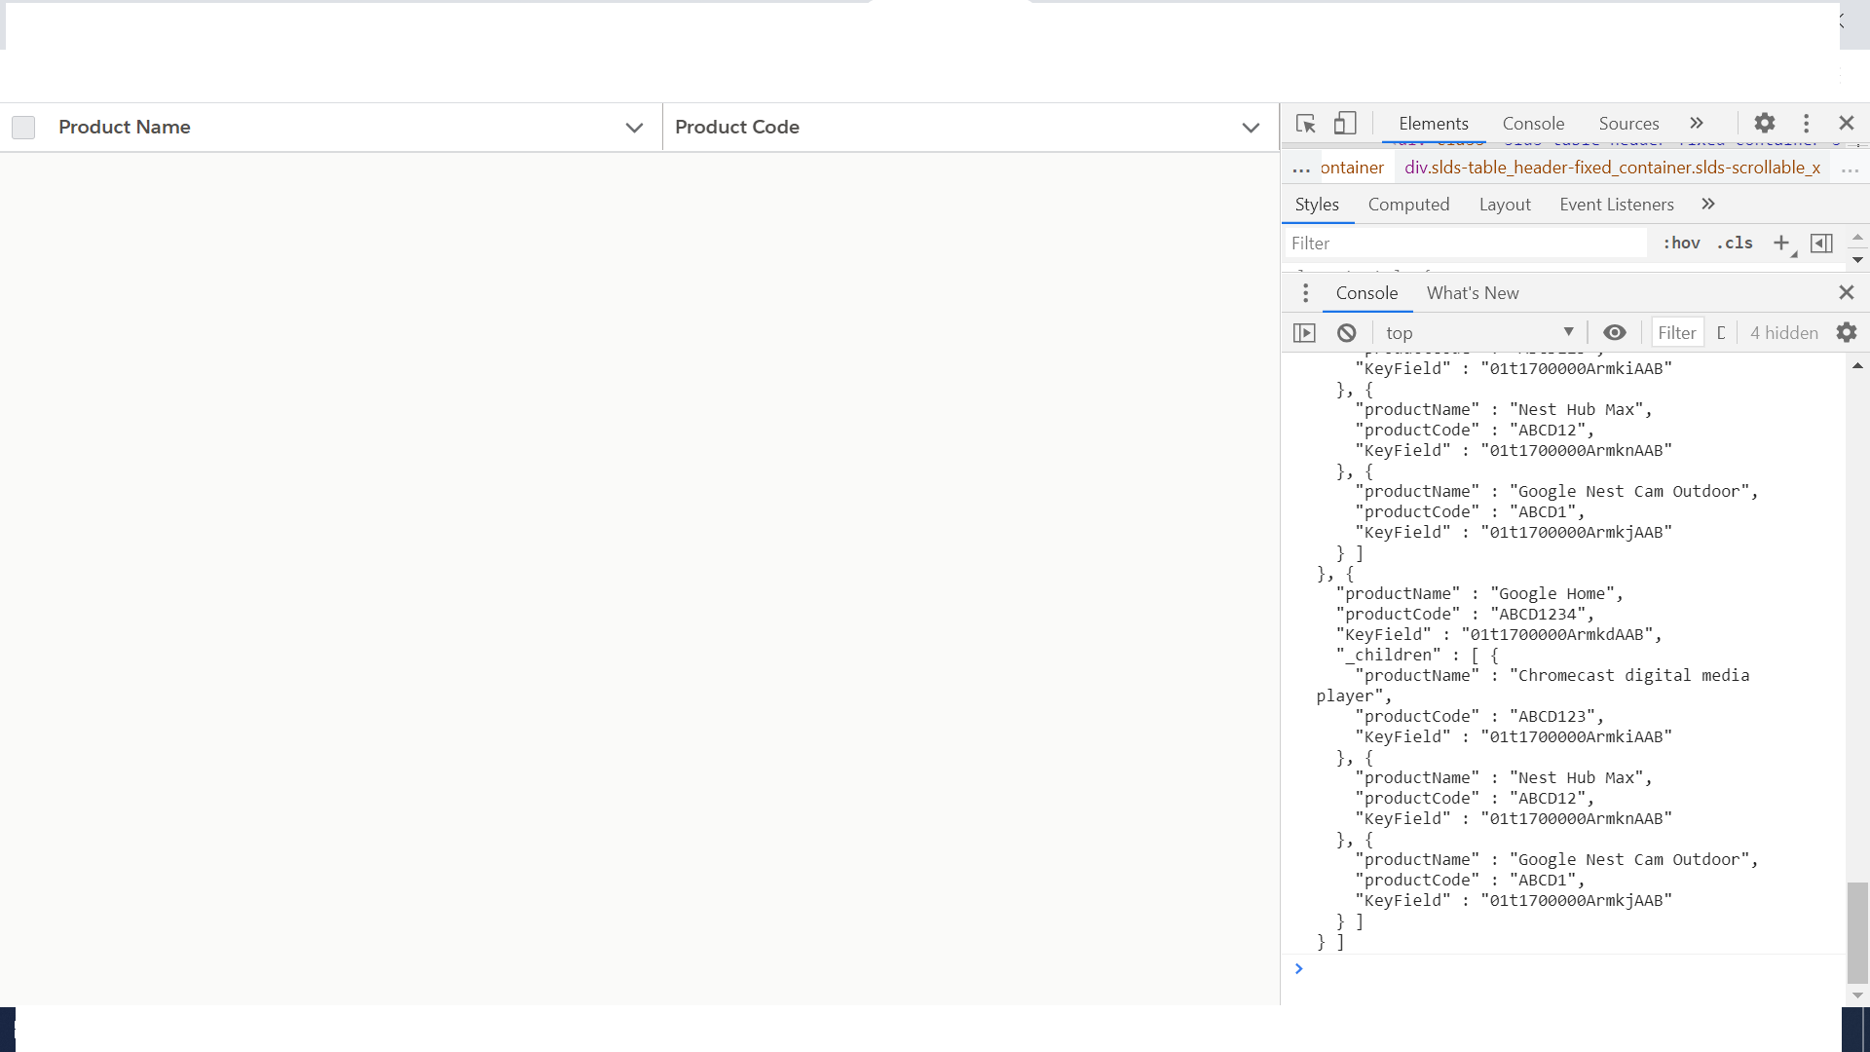Click the settings gear icon

(x=1766, y=124)
